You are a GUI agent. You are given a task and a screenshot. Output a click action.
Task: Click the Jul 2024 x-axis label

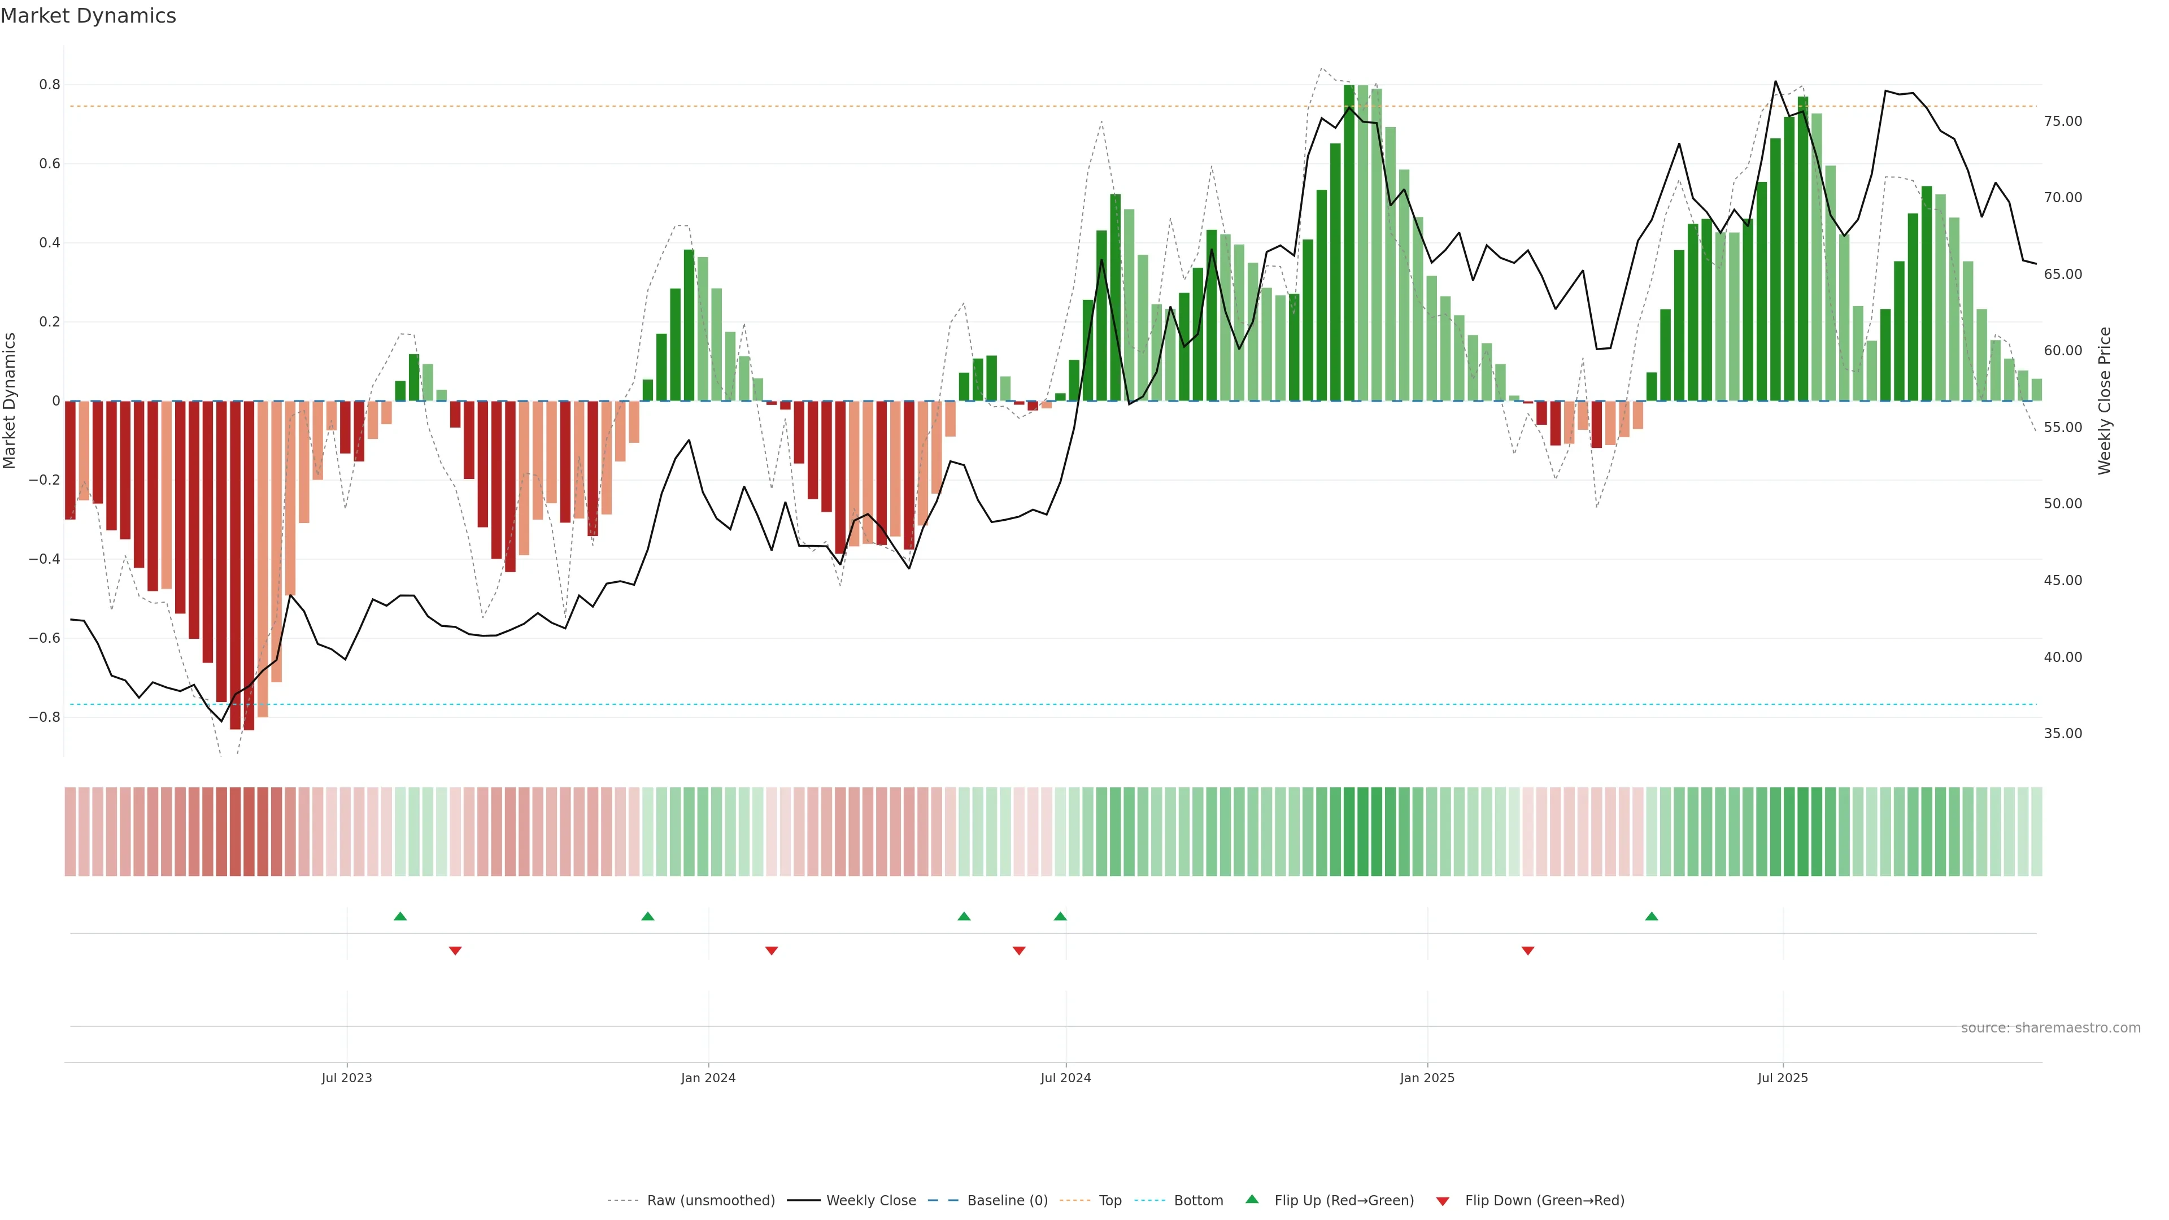1065,1078
